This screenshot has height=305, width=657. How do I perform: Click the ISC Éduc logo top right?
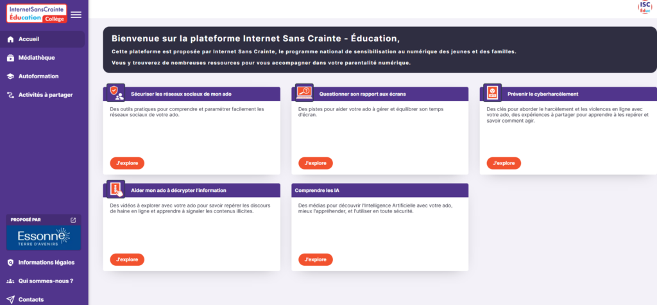[644, 7]
